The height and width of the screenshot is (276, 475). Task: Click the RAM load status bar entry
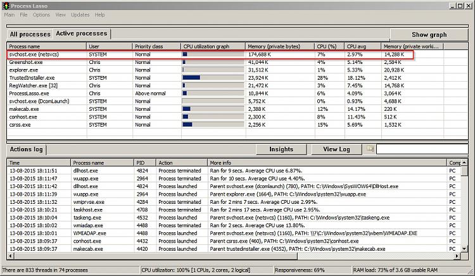point(410,270)
